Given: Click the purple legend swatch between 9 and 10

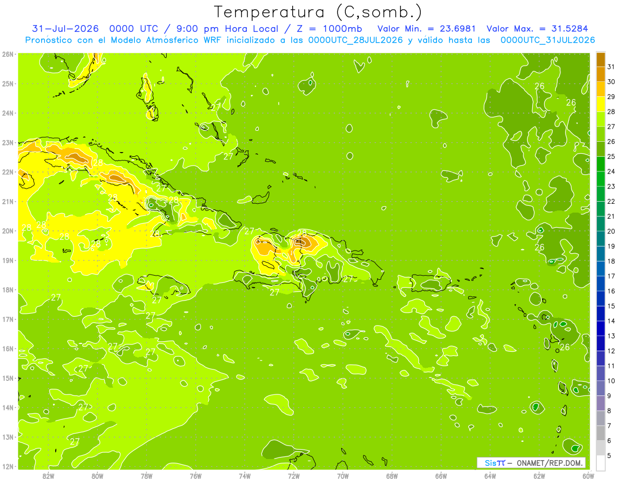Looking at the screenshot, I should click(x=601, y=388).
